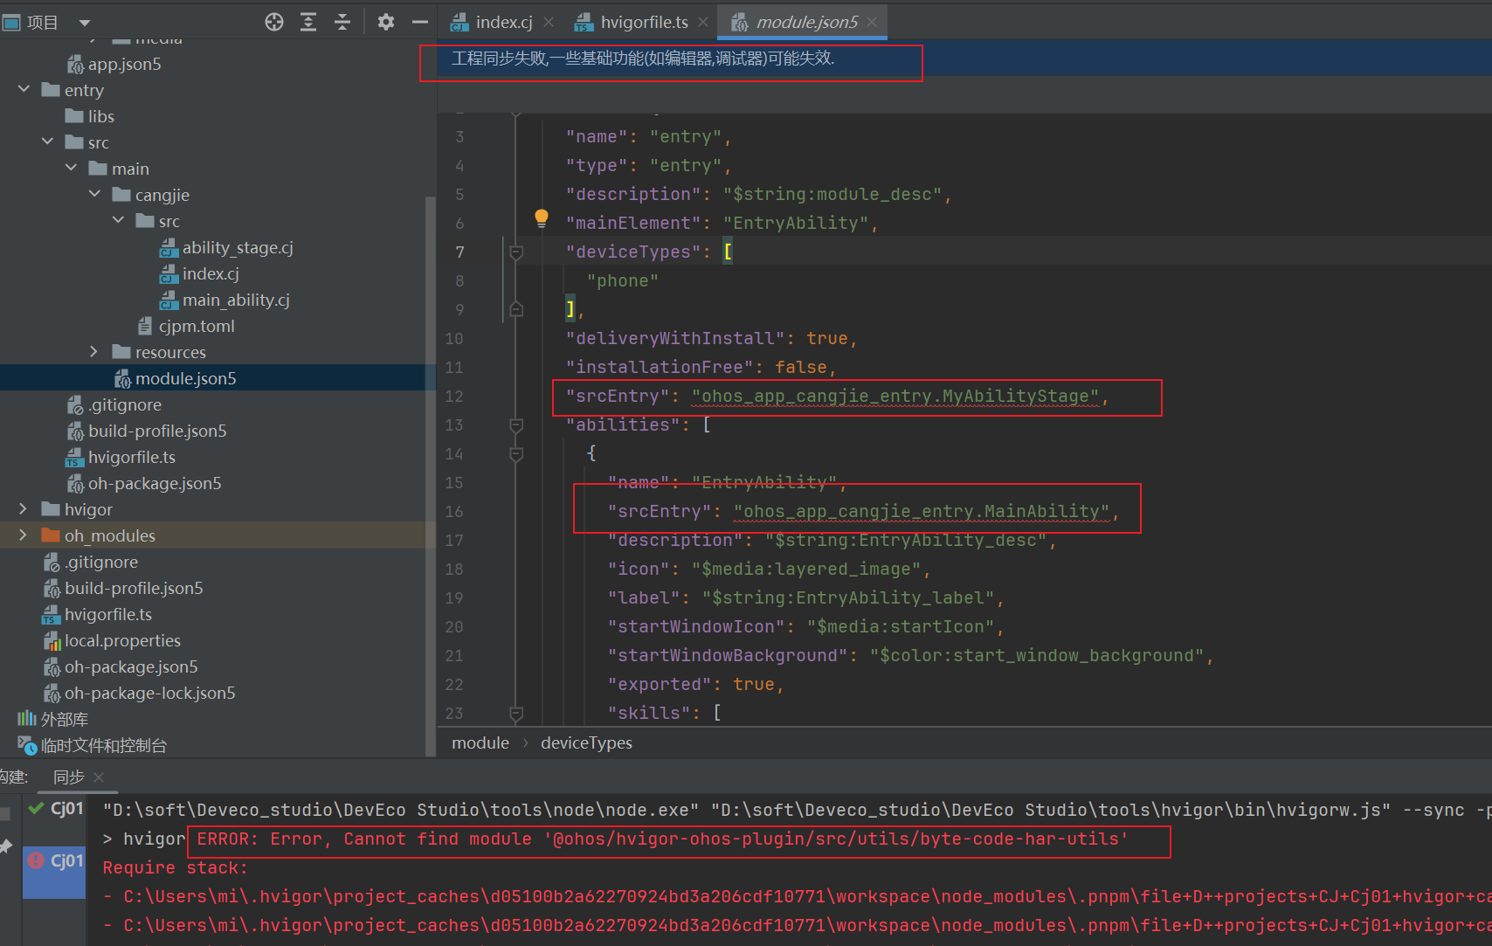Viewport: 1492px width, 946px height.
Task: Collapse the src folder under entry
Action: coord(48,142)
